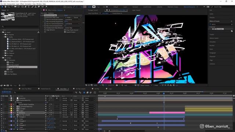Select the Eraser tool
235x132 pixels.
pyautogui.click(x=39, y=7)
